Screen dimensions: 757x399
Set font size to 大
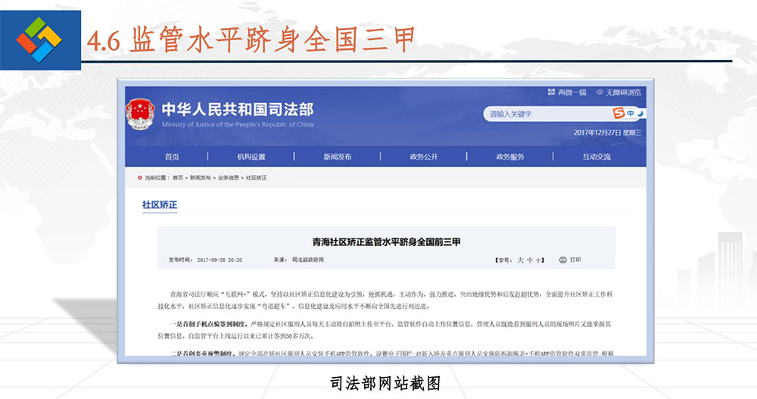point(521,260)
